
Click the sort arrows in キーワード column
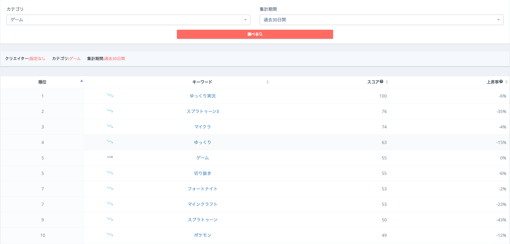tap(267, 82)
